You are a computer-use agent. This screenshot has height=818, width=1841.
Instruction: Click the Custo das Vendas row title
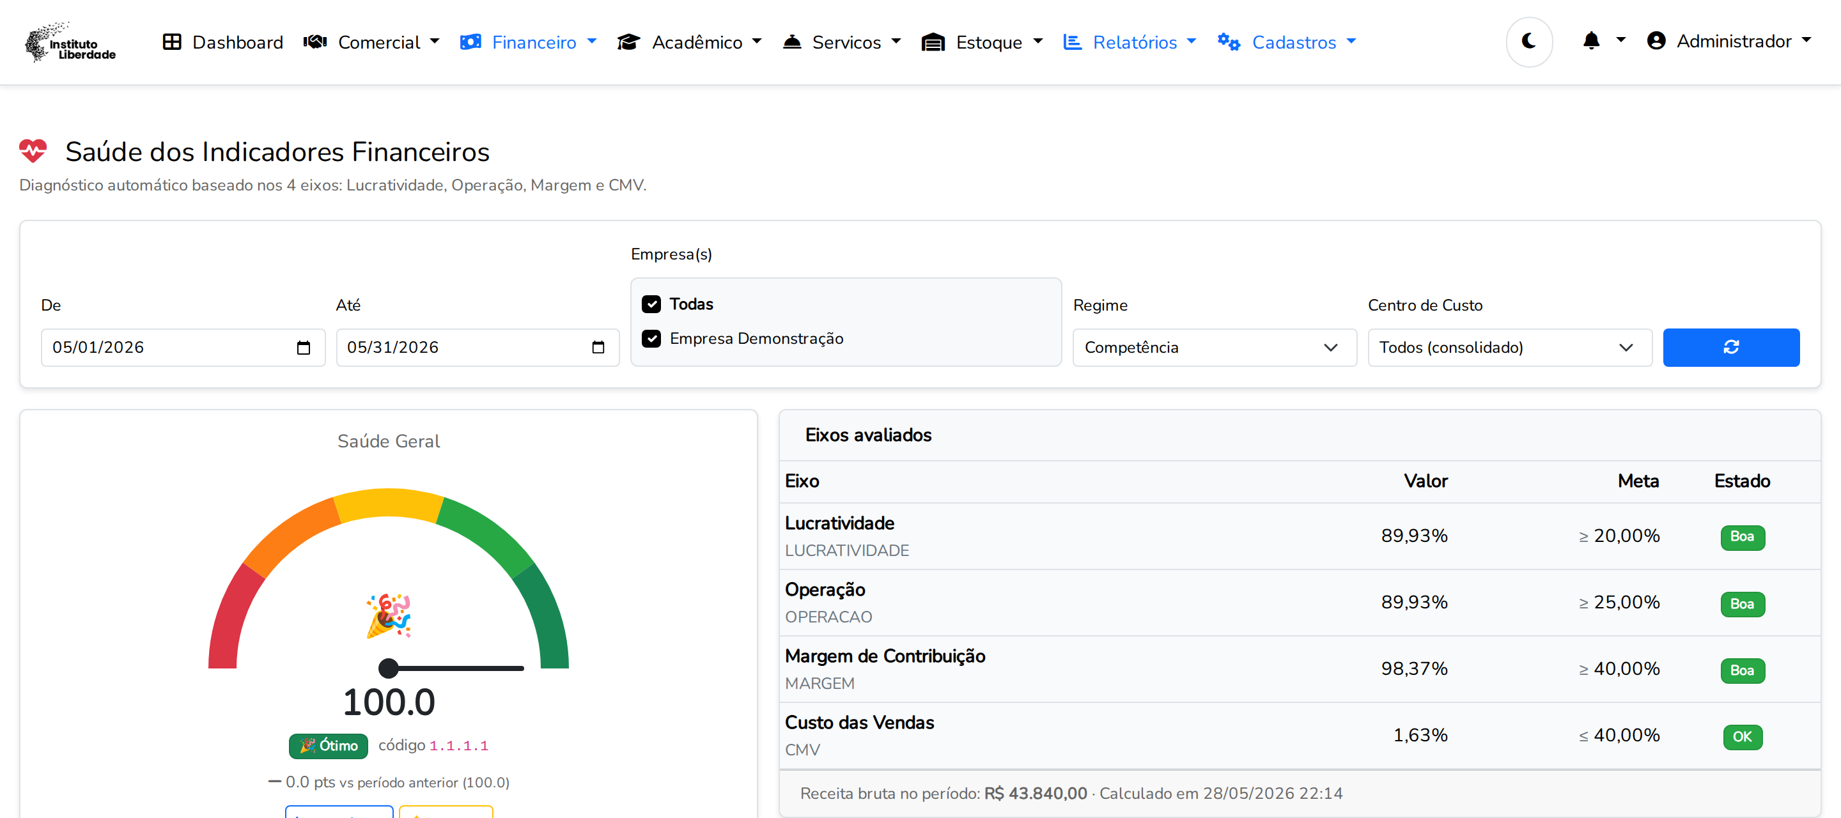click(x=859, y=722)
